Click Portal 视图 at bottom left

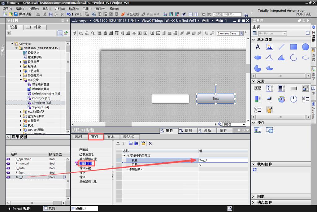click(x=19, y=209)
